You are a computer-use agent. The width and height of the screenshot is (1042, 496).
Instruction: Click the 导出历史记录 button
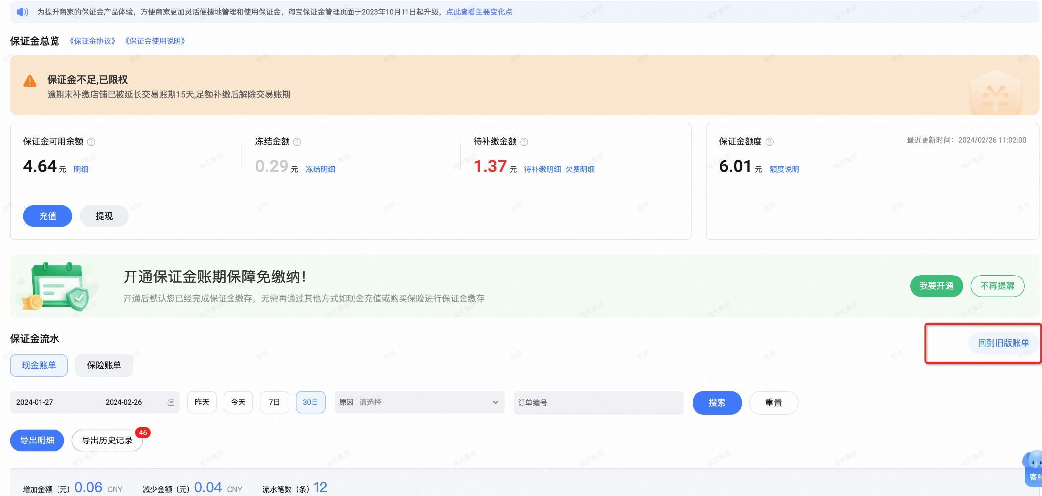click(107, 441)
